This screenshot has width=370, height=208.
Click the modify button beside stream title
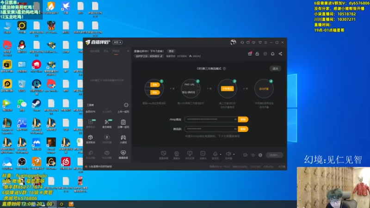[171, 51]
